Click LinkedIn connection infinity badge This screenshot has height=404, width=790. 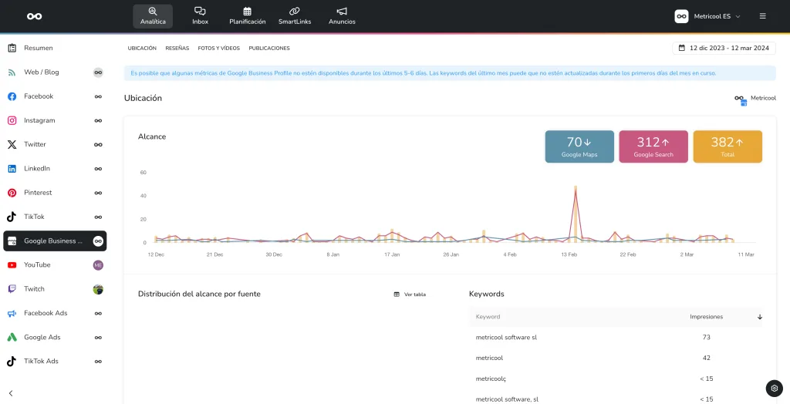coord(98,169)
